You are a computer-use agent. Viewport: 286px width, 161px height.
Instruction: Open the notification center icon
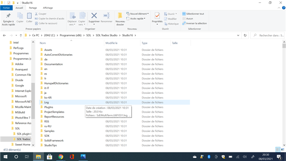(279, 157)
